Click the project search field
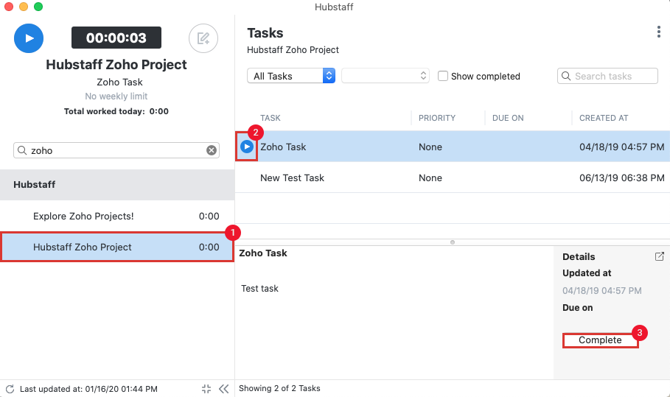This screenshot has width=670, height=397. 116,150
